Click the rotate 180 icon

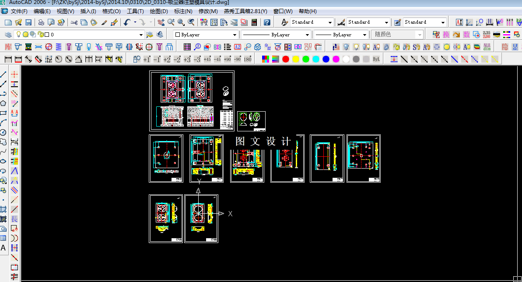(248, 59)
